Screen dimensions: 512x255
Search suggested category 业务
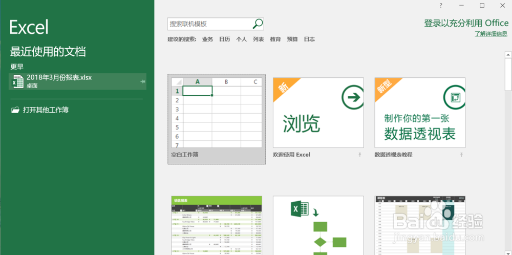point(207,39)
